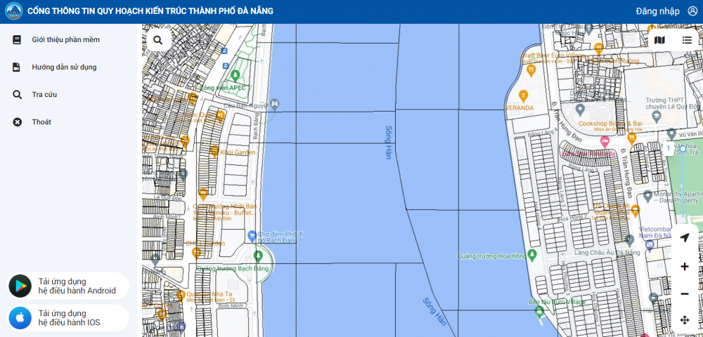The width and height of the screenshot is (703, 337).
Task: Click the Đà Nẵng portal logo
Action: [x=13, y=11]
